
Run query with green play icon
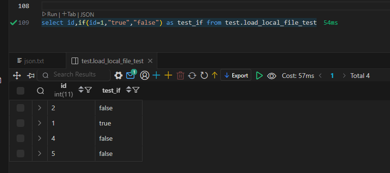point(259,76)
